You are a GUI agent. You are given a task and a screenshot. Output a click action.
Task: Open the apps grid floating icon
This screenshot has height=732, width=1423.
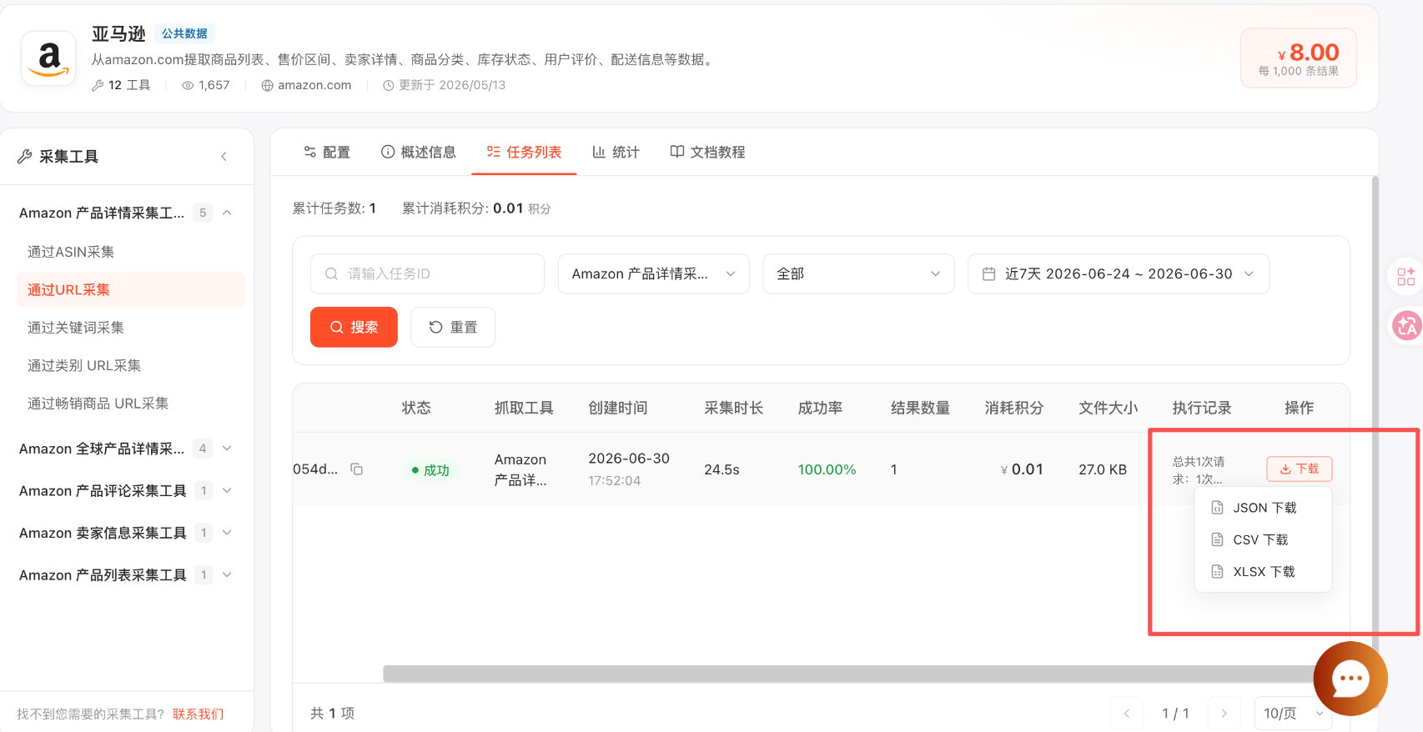(1406, 276)
